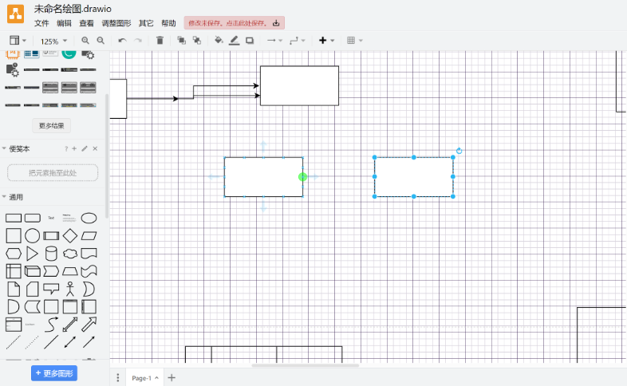Toggle shadow on selected shape

pyautogui.click(x=250, y=41)
